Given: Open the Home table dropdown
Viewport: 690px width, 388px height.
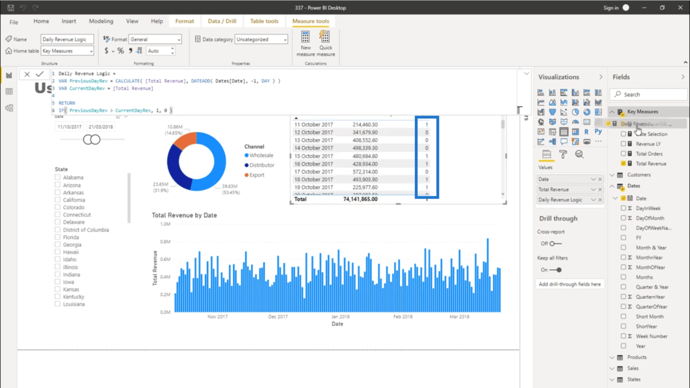Looking at the screenshot, I should (x=67, y=51).
